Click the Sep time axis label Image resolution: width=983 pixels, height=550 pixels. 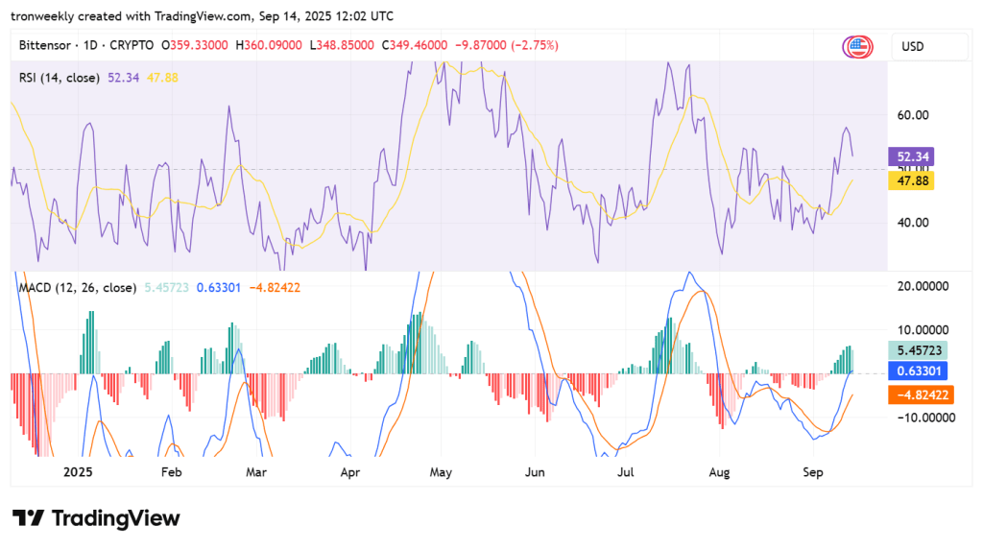[x=812, y=472]
